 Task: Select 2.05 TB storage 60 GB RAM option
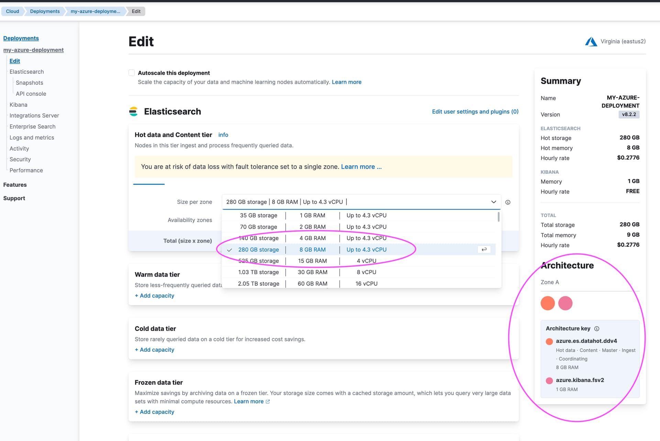point(359,284)
